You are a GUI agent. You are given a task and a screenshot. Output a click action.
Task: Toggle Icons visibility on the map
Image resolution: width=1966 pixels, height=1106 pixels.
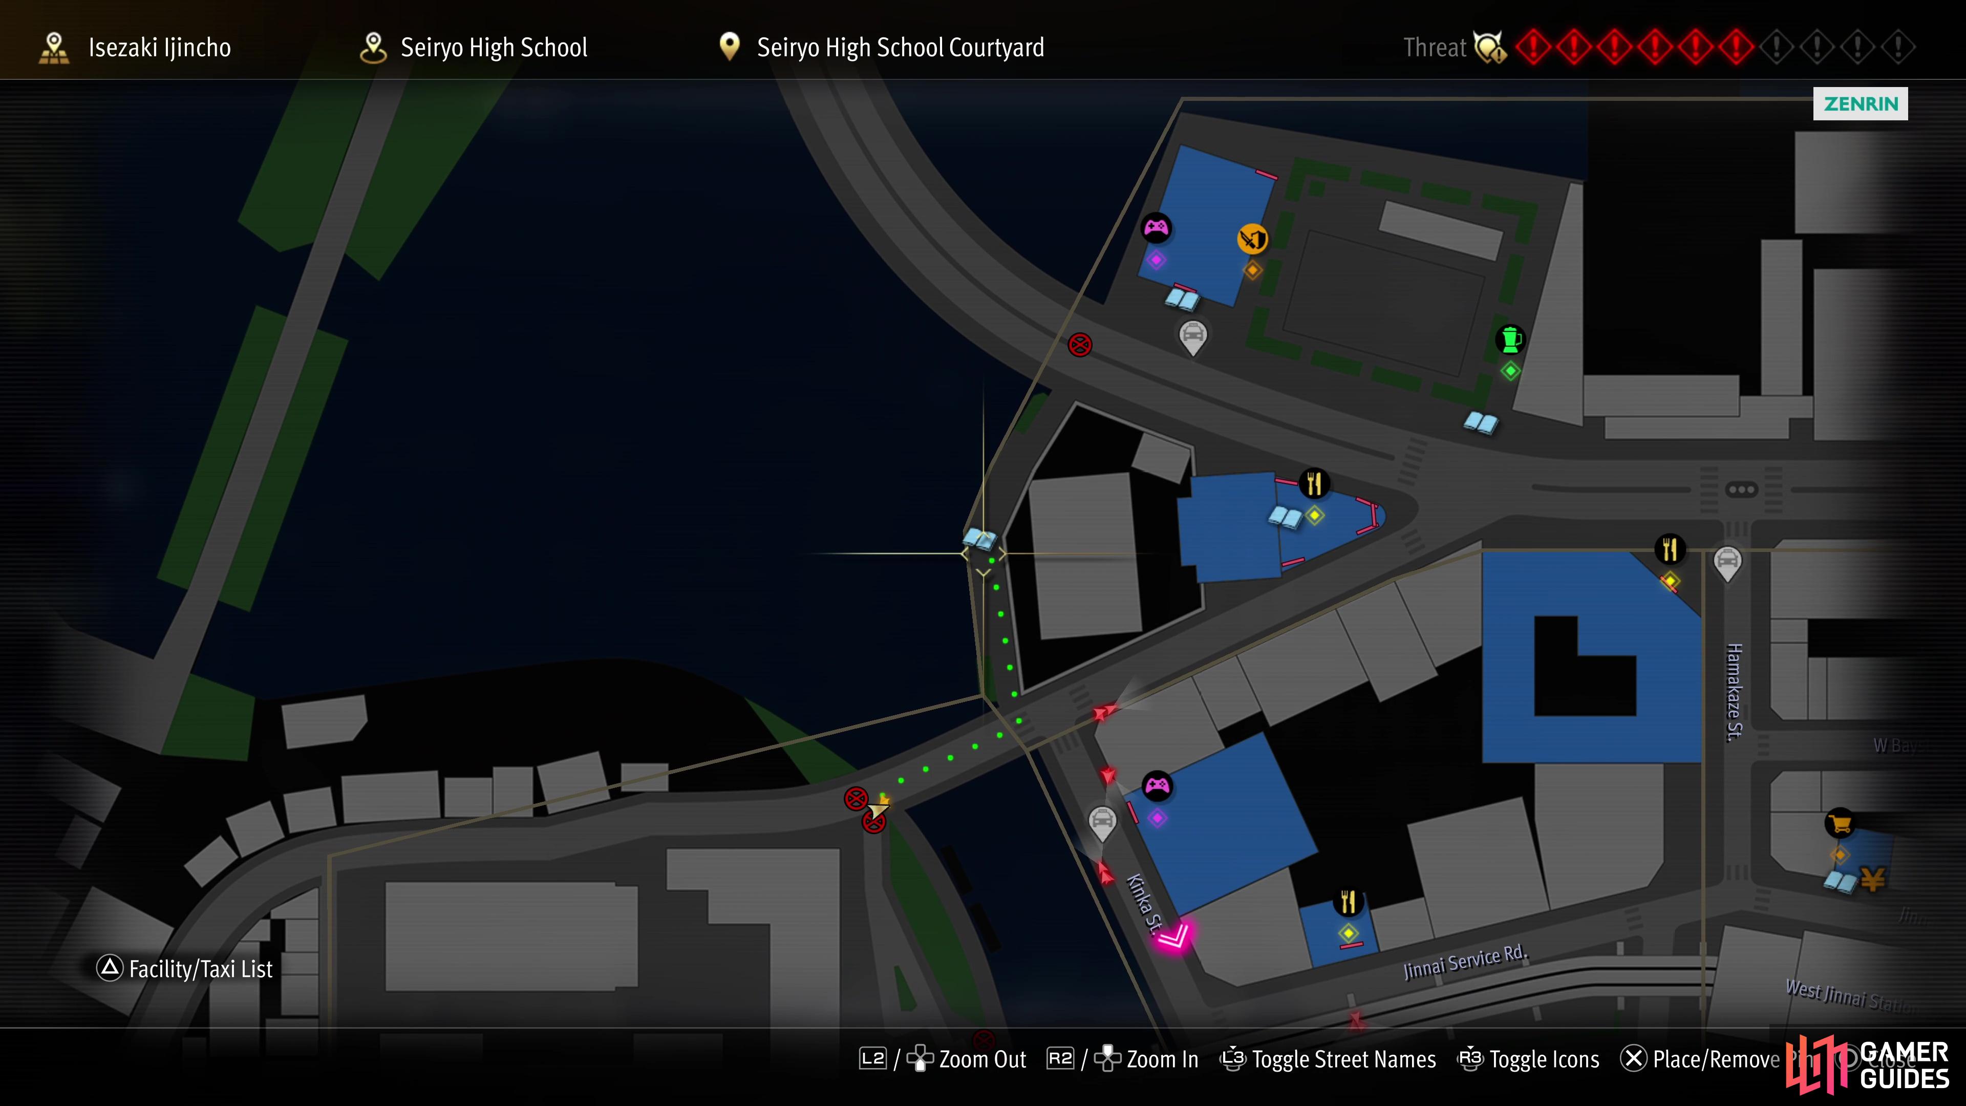[1529, 1059]
